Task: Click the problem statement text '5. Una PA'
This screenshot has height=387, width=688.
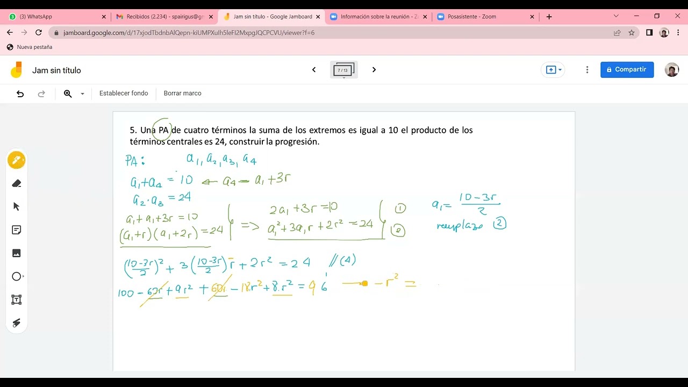Action: (x=149, y=130)
